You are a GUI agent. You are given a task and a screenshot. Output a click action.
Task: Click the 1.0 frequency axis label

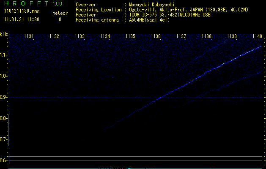(3, 76)
